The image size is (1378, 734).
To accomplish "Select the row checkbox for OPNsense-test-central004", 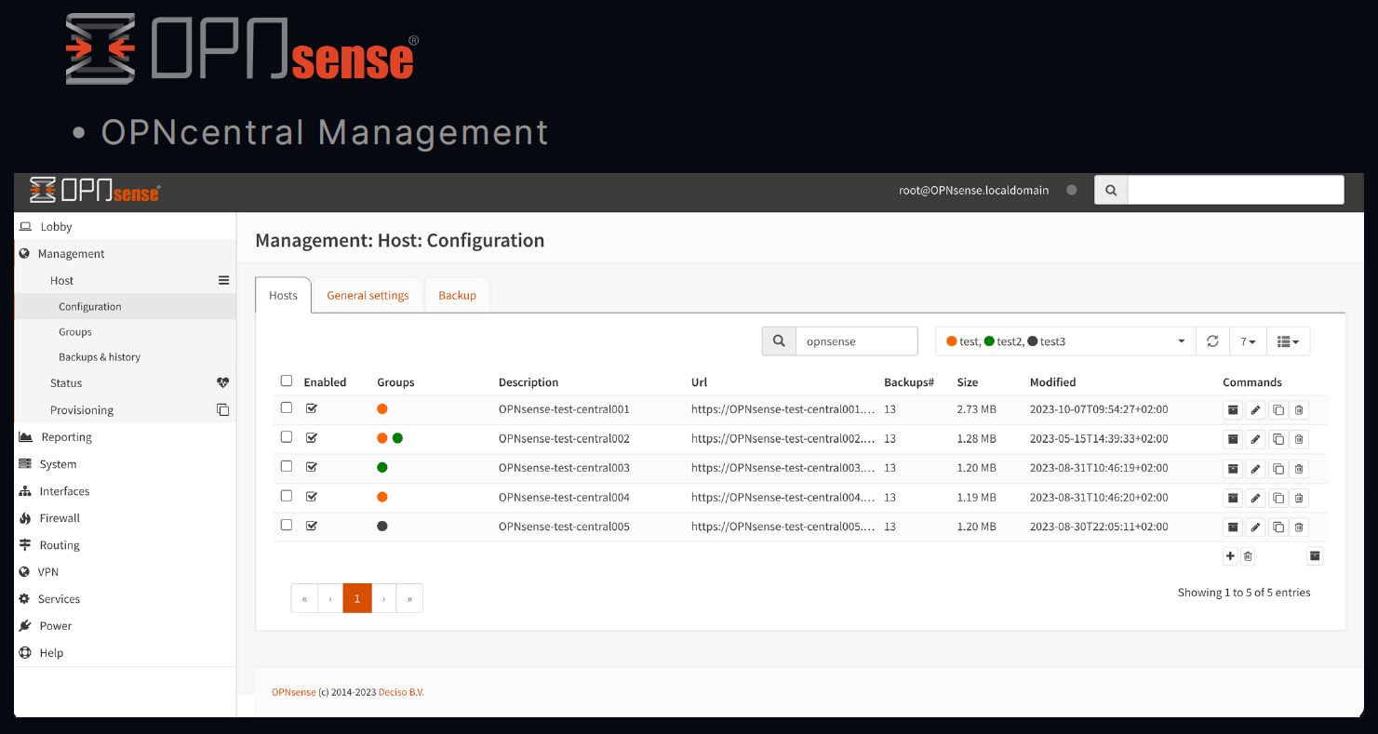I will (287, 496).
